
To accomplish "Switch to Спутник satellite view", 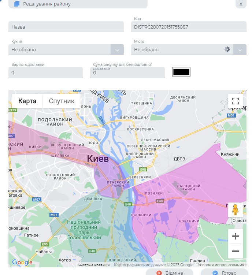I will [62, 101].
